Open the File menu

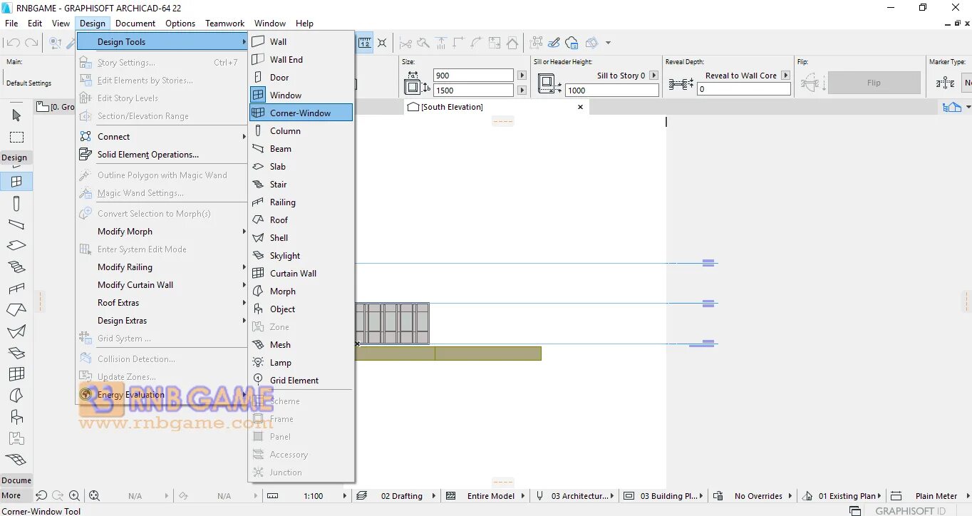pos(11,23)
